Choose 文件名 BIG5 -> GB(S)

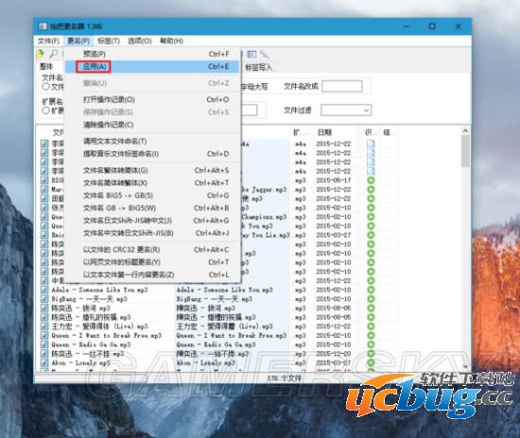tap(152, 196)
